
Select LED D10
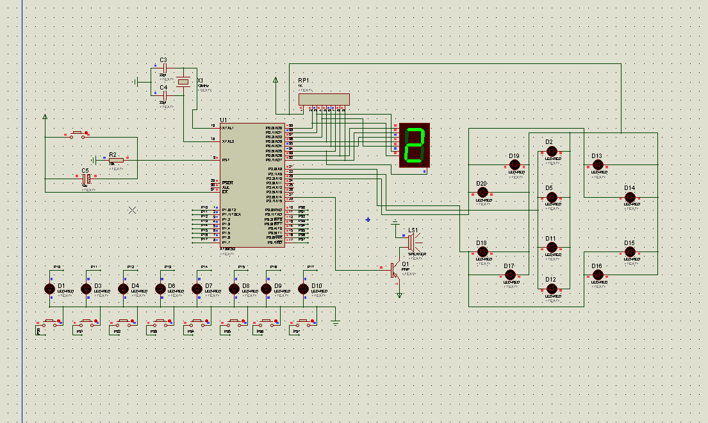point(304,289)
